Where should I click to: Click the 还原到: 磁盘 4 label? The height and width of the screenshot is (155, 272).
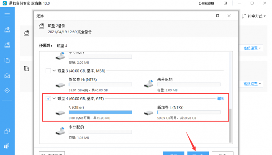point(53,46)
